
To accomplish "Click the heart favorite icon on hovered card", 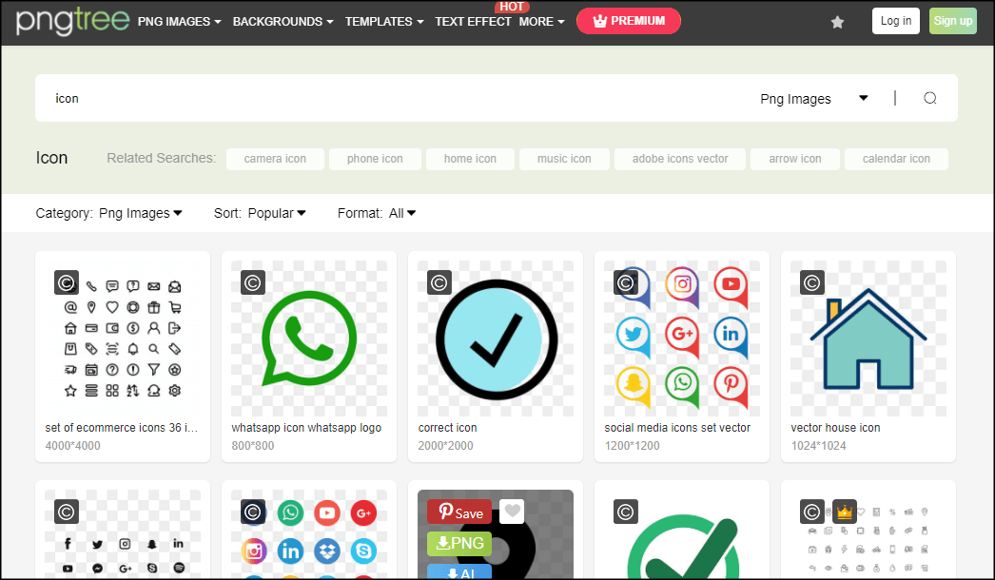I will (512, 512).
